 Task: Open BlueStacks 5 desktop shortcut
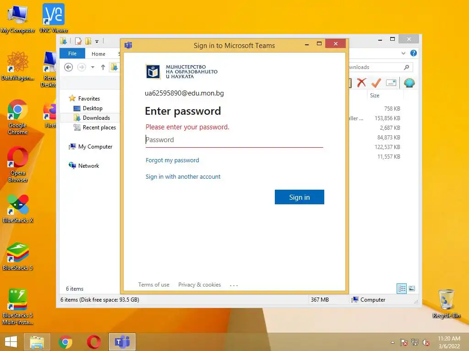pyautogui.click(x=18, y=256)
